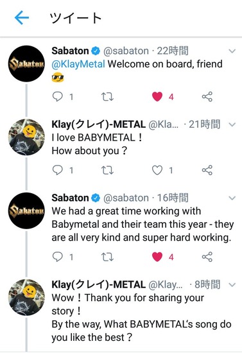Image resolution: width=242 pixels, height=353 pixels.
Task: Open options chevron on Sabaton's 16時間 tweet
Action: (x=232, y=198)
